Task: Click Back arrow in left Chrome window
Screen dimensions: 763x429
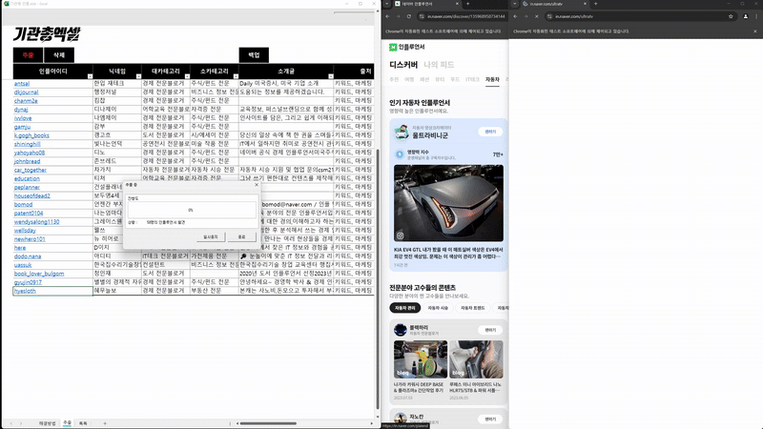Action: click(x=388, y=16)
